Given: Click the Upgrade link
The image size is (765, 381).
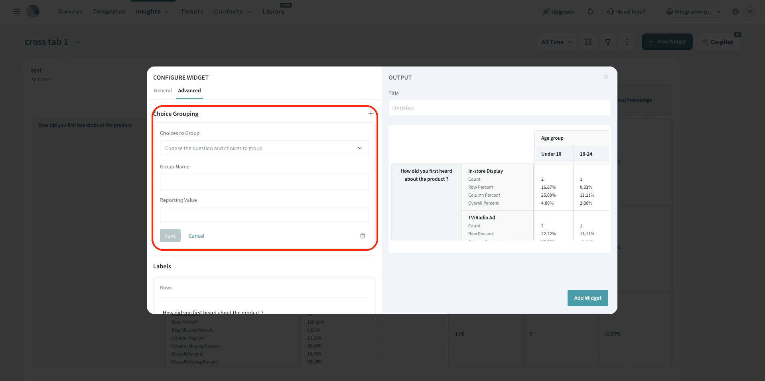Looking at the screenshot, I should point(558,12).
